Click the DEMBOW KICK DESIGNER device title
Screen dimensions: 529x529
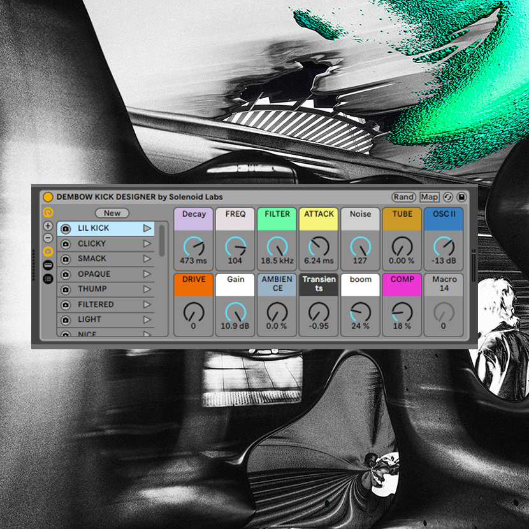tap(140, 197)
